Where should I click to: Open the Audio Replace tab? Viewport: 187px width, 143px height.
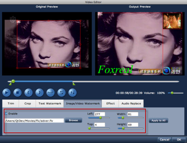pyautogui.click(x=131, y=104)
